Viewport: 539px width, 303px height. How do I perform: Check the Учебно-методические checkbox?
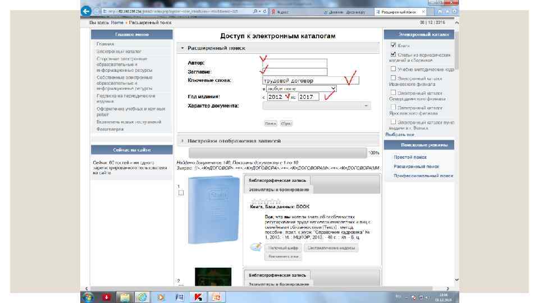point(393,68)
